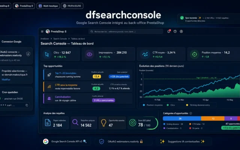Click the 4,2 position badge
240x150 pixels.
96,88
